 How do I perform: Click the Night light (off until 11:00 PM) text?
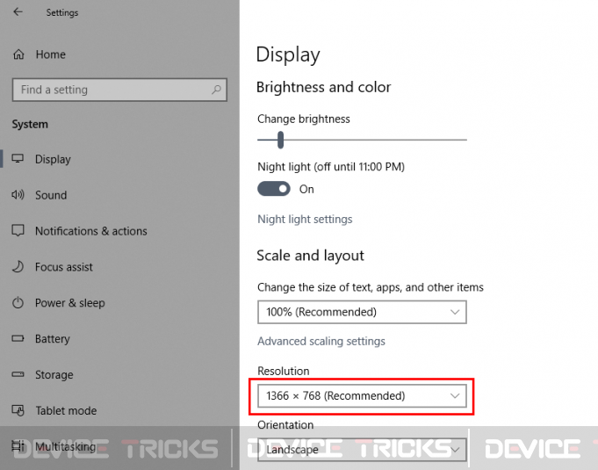tap(331, 167)
